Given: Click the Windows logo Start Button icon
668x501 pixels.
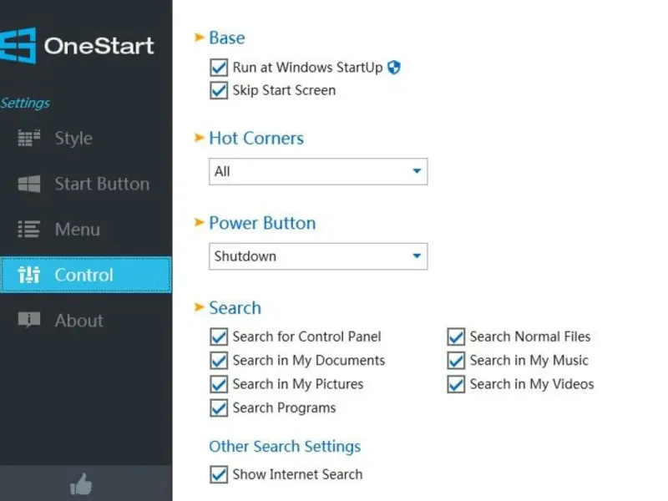Looking at the screenshot, I should 29,185.
